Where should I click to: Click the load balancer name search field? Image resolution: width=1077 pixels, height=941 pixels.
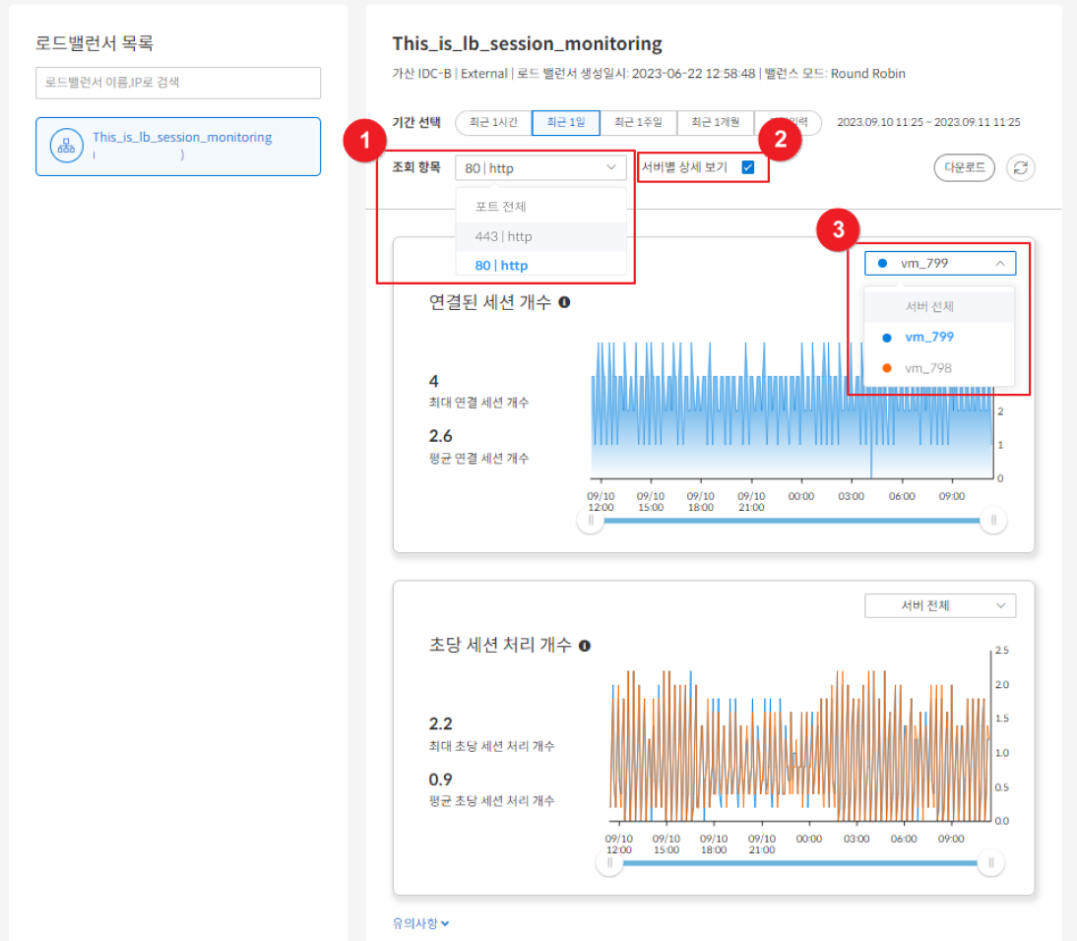(178, 83)
